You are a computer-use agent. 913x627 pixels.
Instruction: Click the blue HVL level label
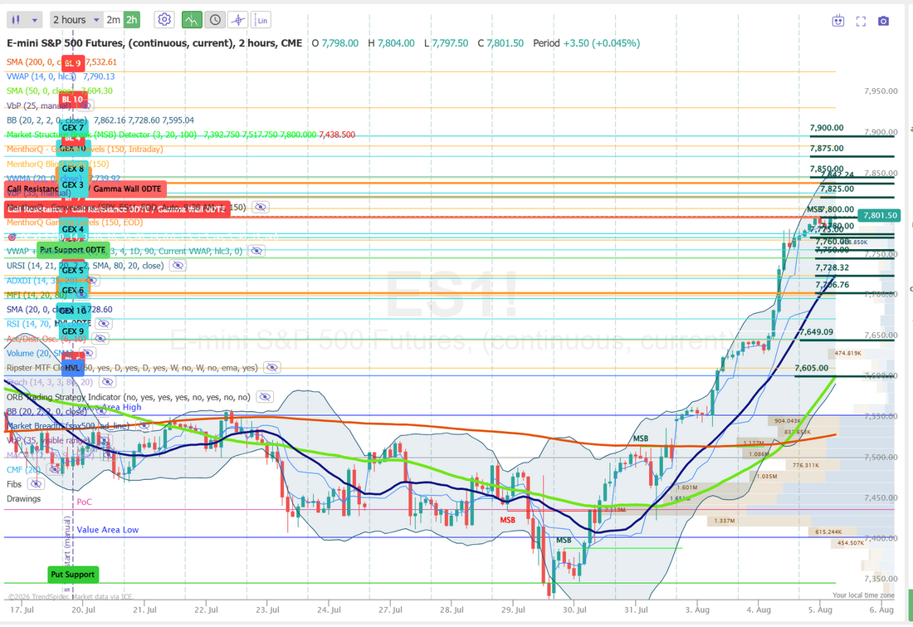pyautogui.click(x=72, y=368)
